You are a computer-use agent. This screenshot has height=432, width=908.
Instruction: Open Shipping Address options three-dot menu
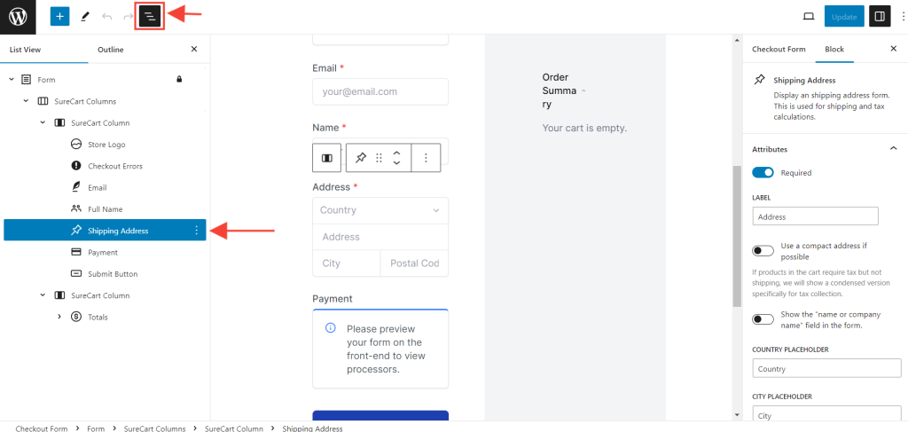196,231
